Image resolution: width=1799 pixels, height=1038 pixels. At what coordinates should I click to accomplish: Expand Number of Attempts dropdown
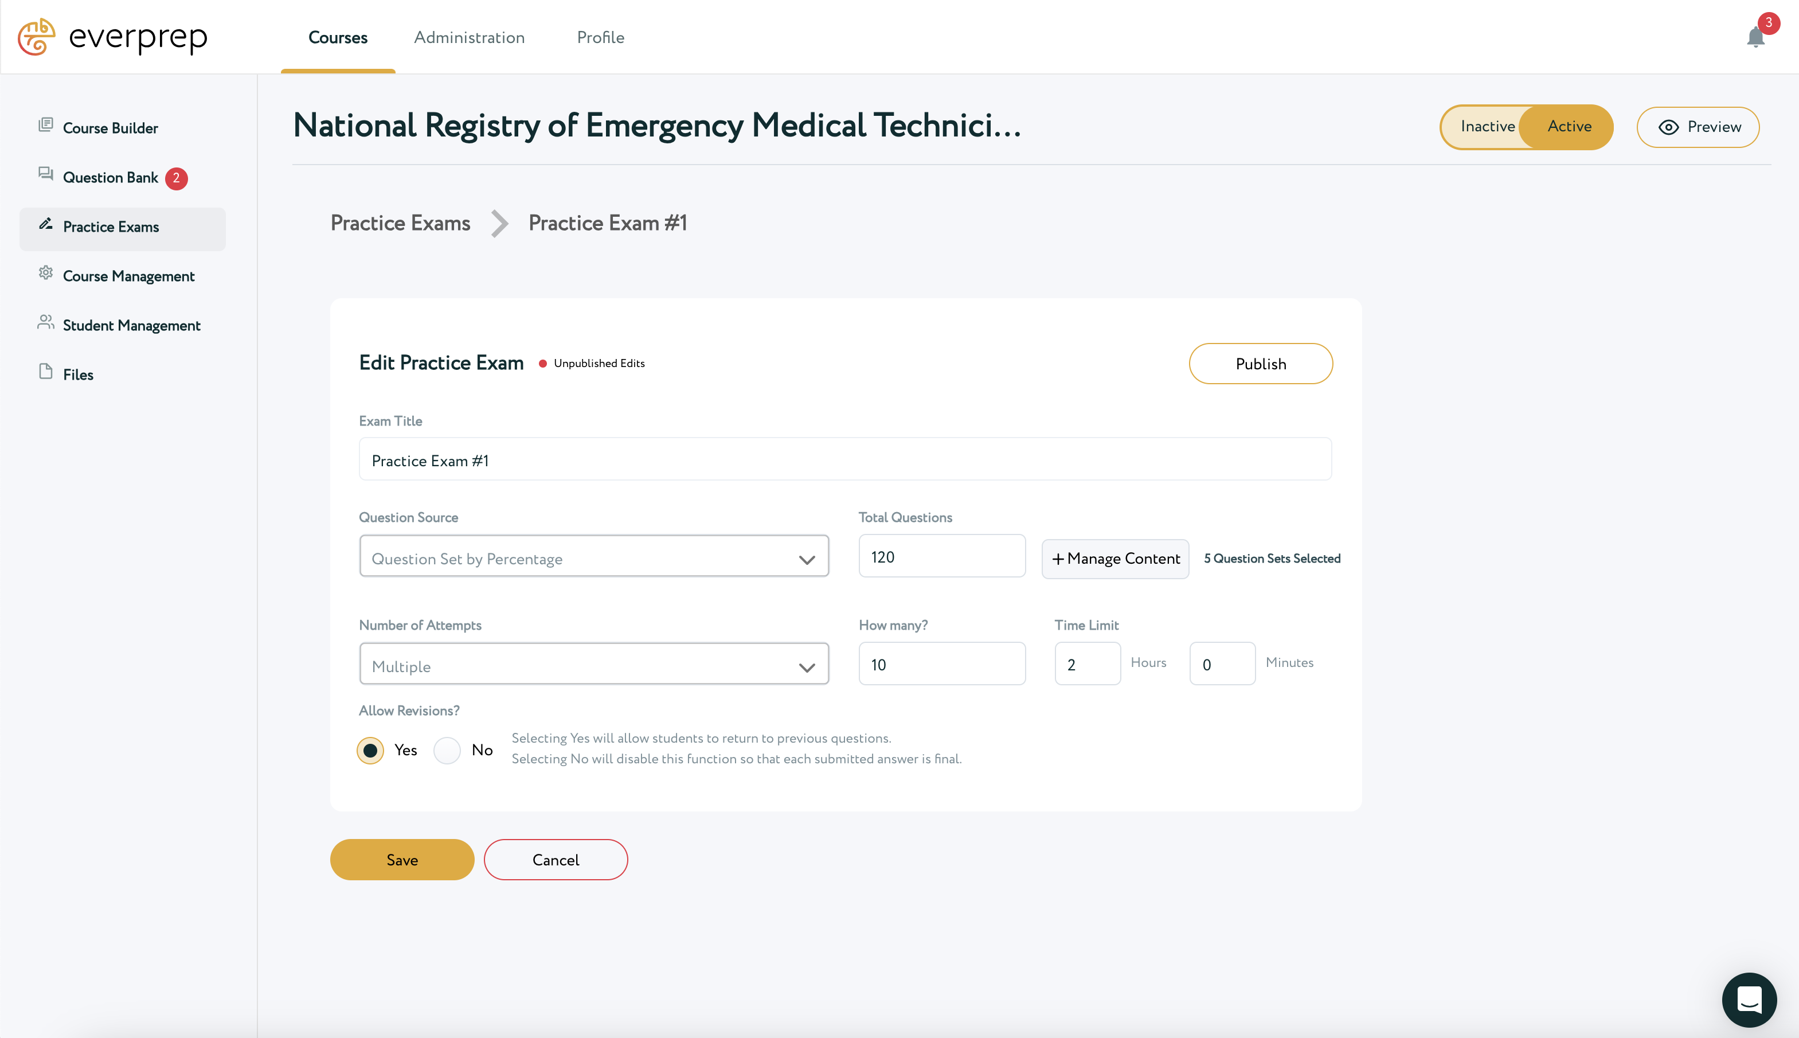click(x=594, y=664)
